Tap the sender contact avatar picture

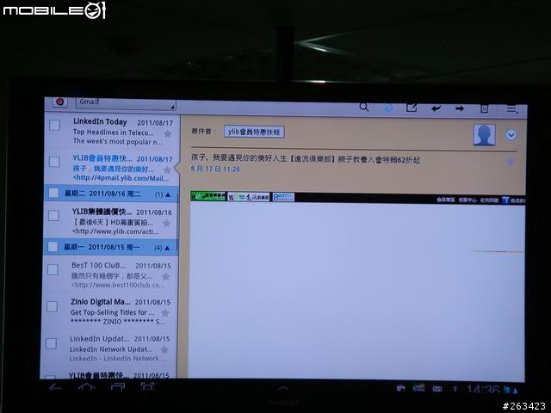(x=484, y=134)
